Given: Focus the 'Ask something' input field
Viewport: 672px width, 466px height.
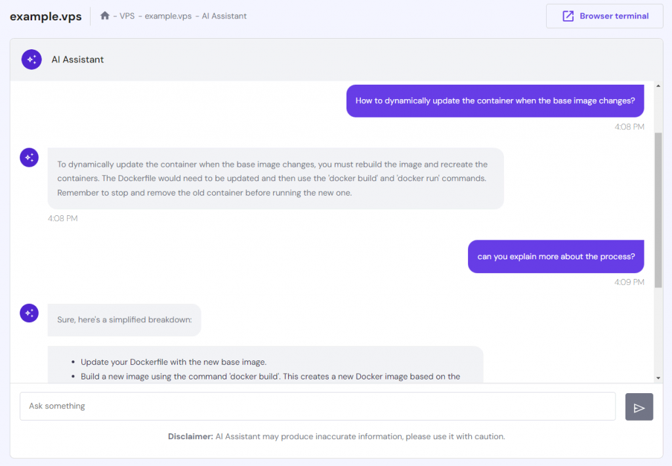Looking at the screenshot, I should click(318, 406).
